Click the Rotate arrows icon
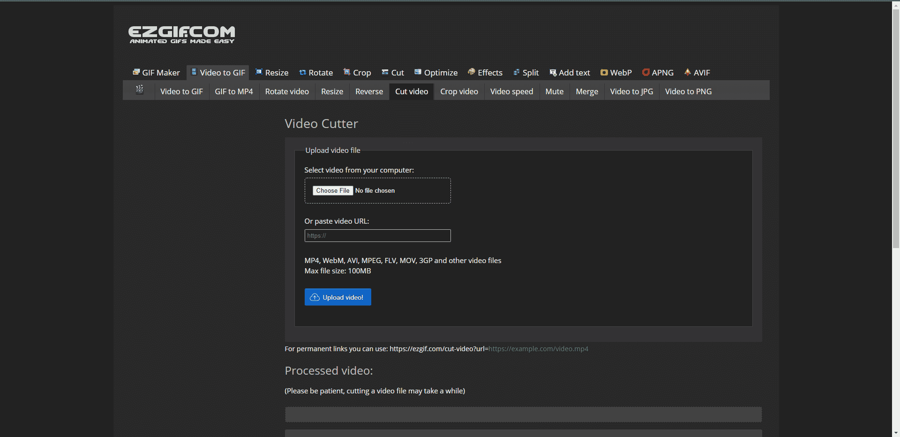The image size is (900, 437). point(303,72)
